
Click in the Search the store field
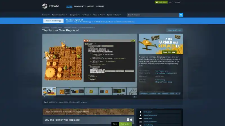pyautogui.click(x=152, y=15)
